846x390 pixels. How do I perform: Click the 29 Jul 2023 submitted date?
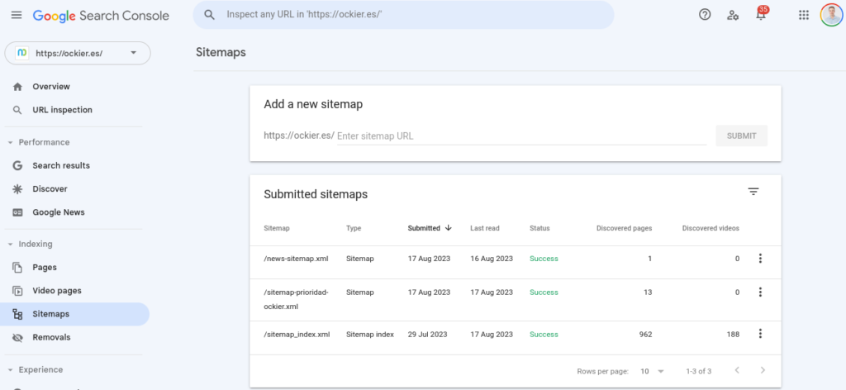point(427,335)
